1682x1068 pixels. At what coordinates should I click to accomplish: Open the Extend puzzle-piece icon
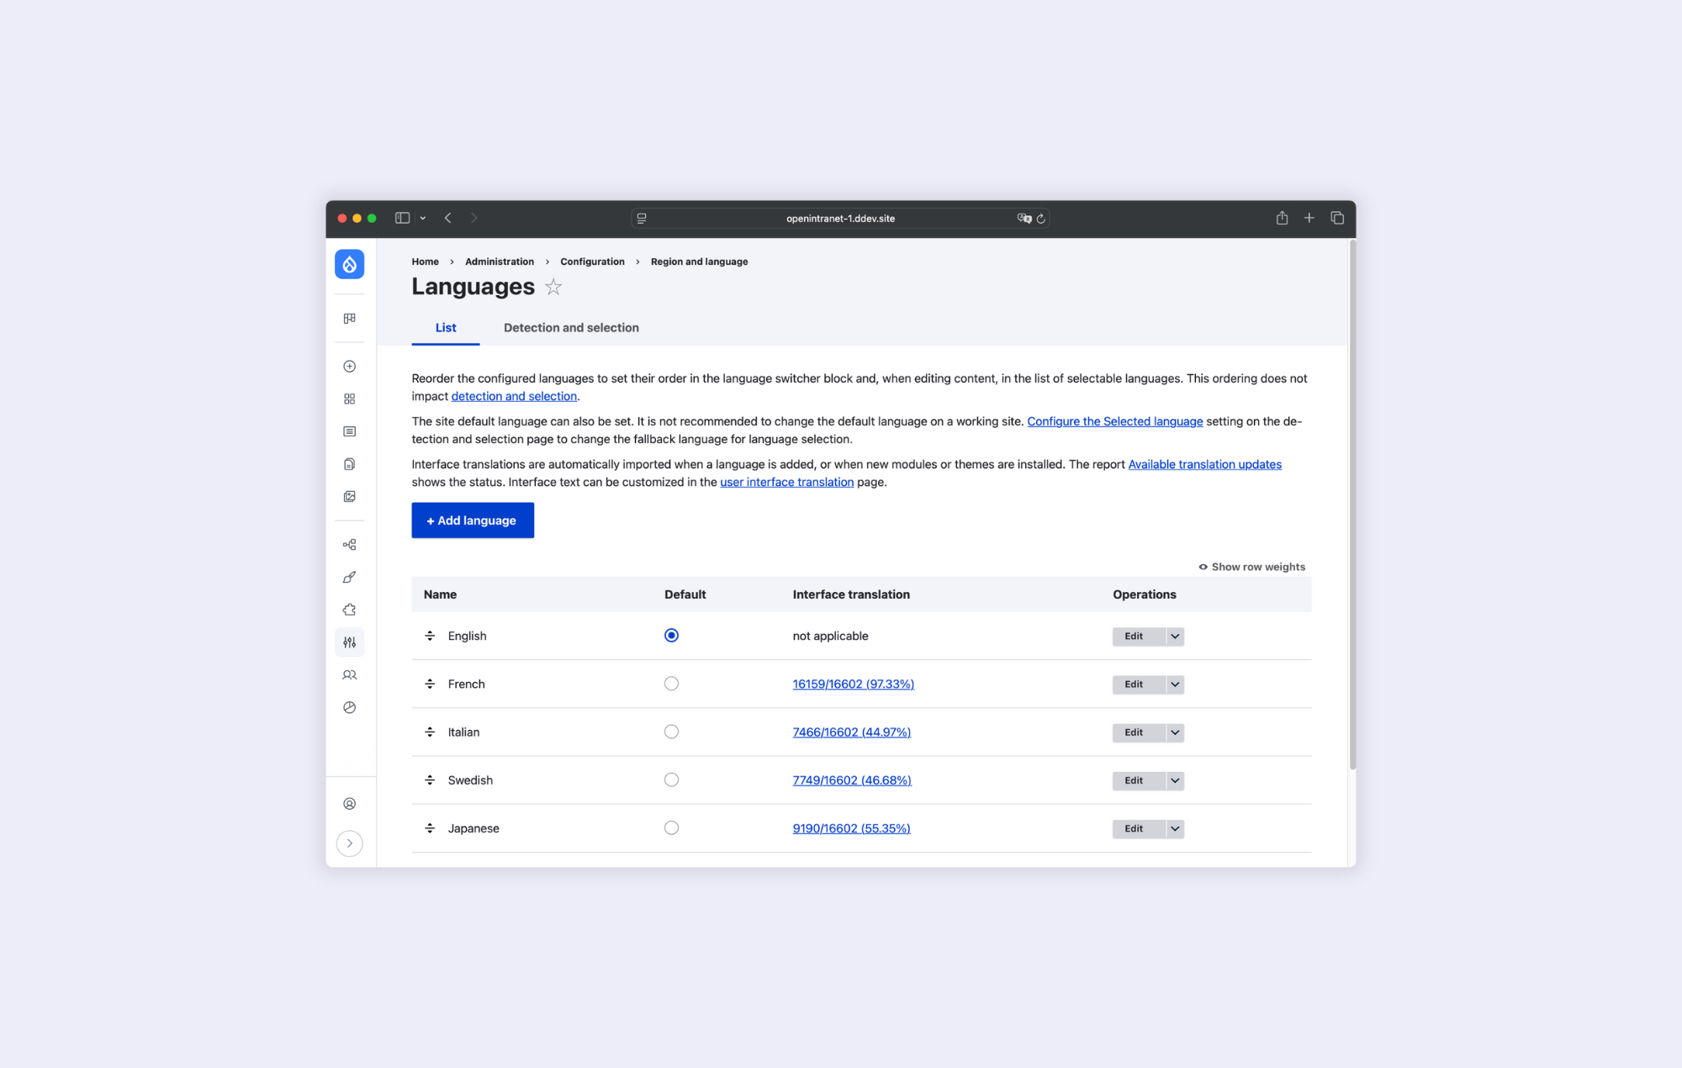tap(349, 609)
